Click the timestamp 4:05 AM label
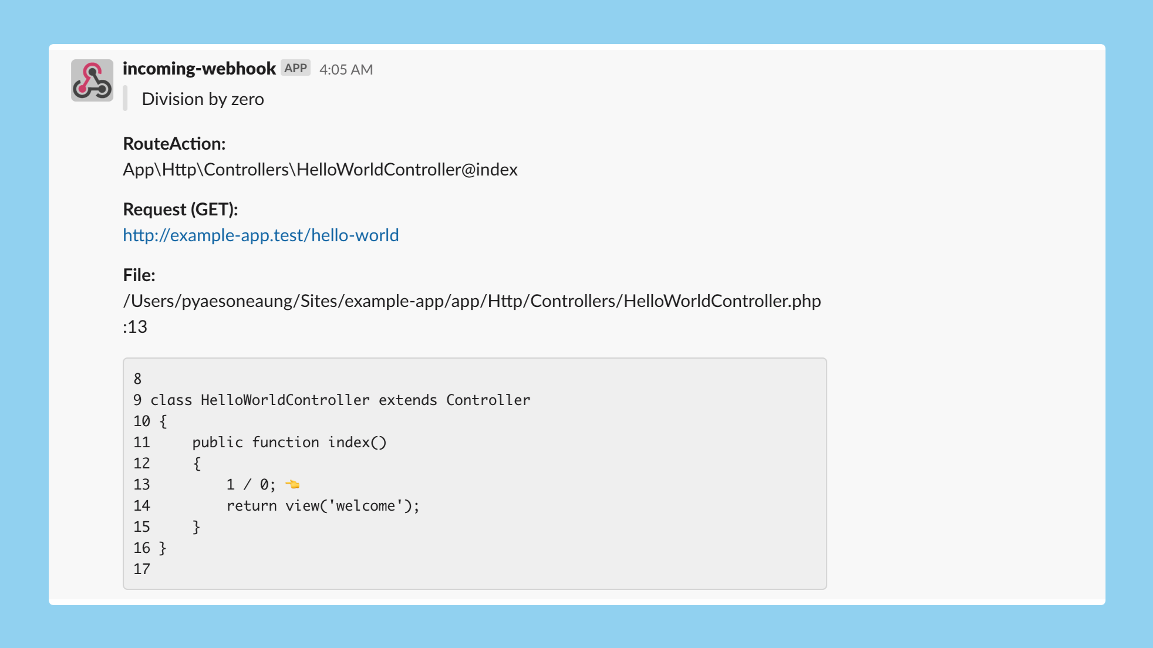The image size is (1153, 648). (x=345, y=70)
